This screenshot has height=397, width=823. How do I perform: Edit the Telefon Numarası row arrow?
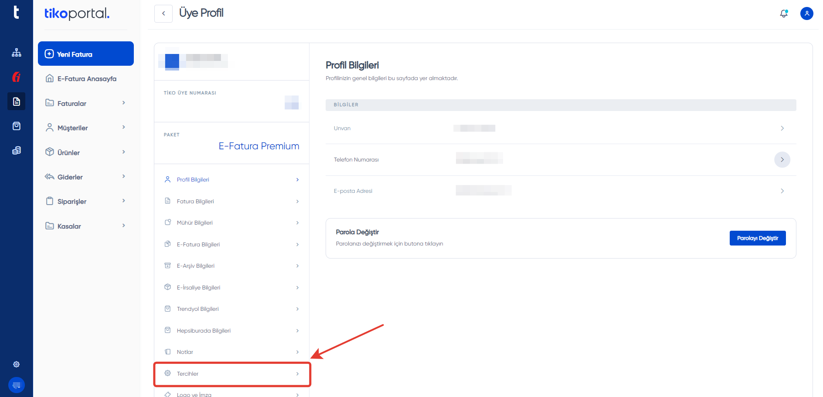pos(782,160)
